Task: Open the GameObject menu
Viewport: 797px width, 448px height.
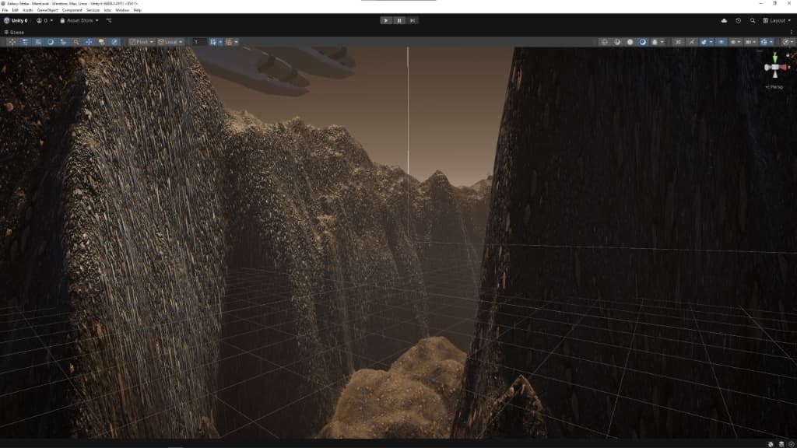Action: pyautogui.click(x=47, y=10)
